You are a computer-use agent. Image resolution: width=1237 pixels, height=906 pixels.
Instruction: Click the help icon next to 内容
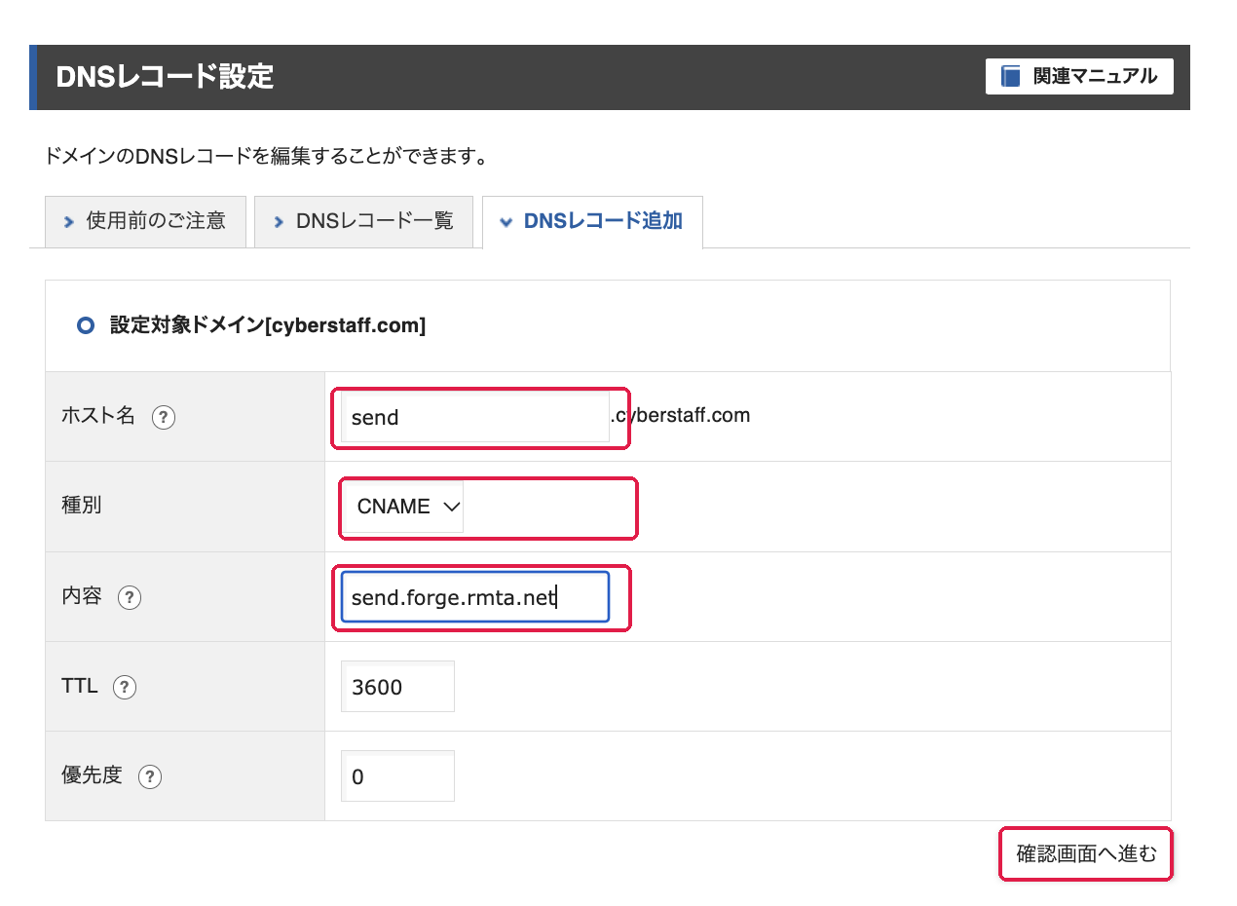130,597
